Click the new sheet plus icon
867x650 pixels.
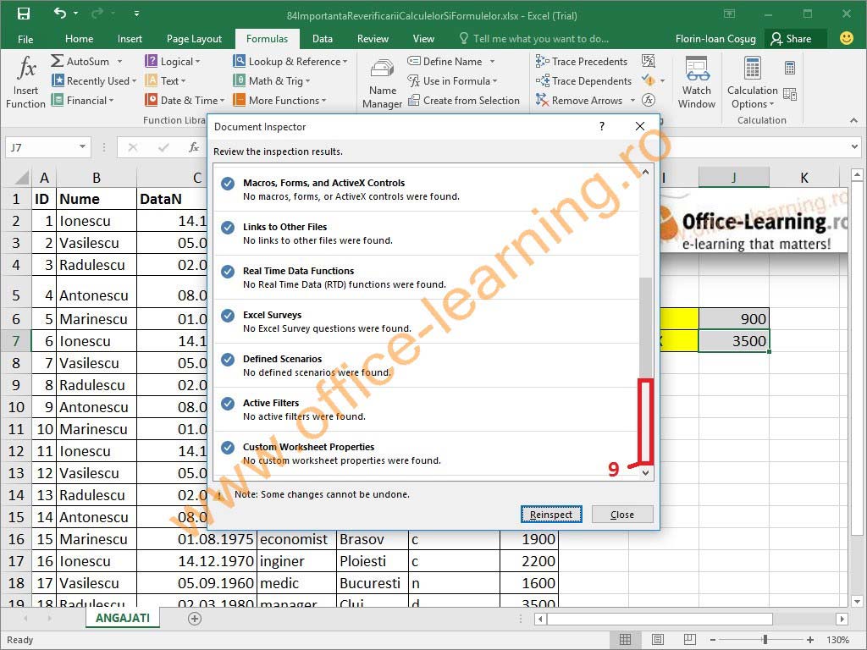(x=195, y=619)
